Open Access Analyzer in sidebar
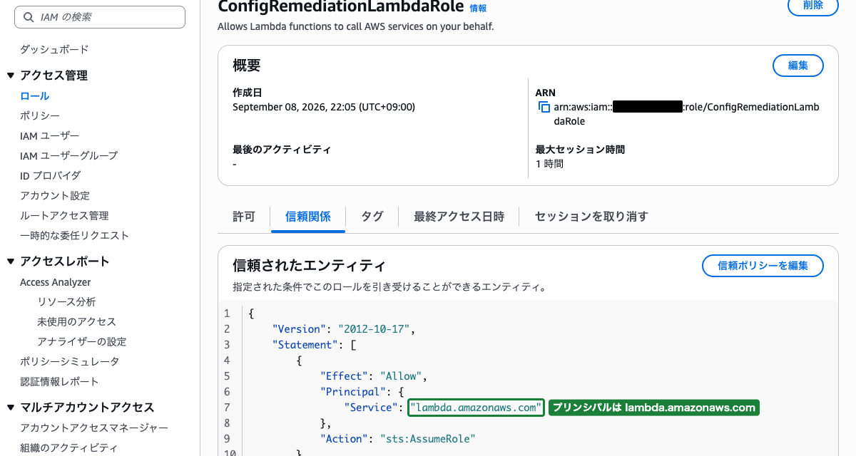 tap(56, 282)
